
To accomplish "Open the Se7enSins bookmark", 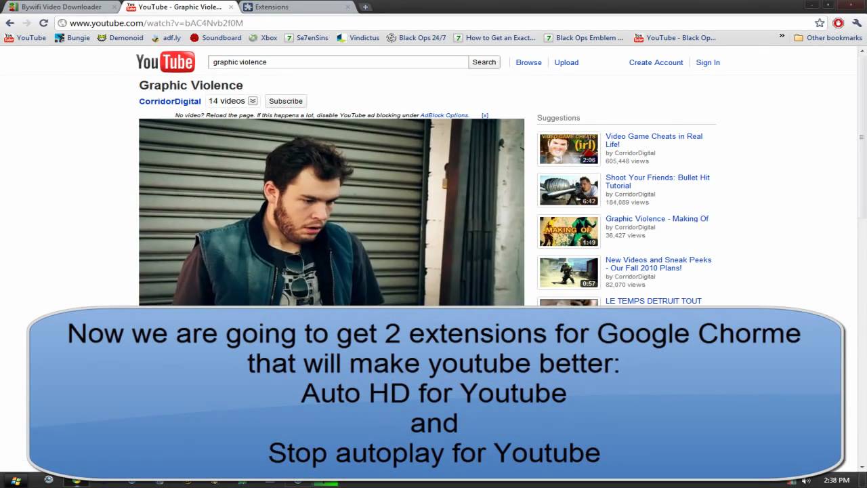I will click(x=306, y=38).
